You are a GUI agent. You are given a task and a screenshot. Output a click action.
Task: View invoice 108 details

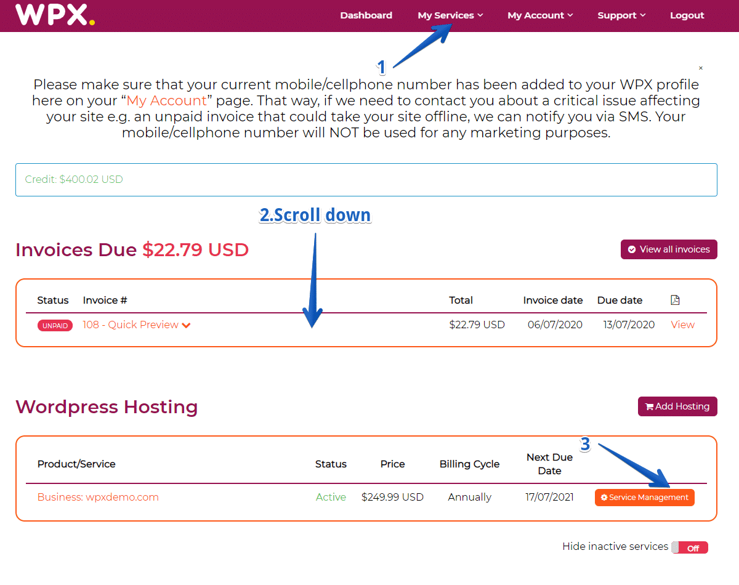click(x=682, y=325)
